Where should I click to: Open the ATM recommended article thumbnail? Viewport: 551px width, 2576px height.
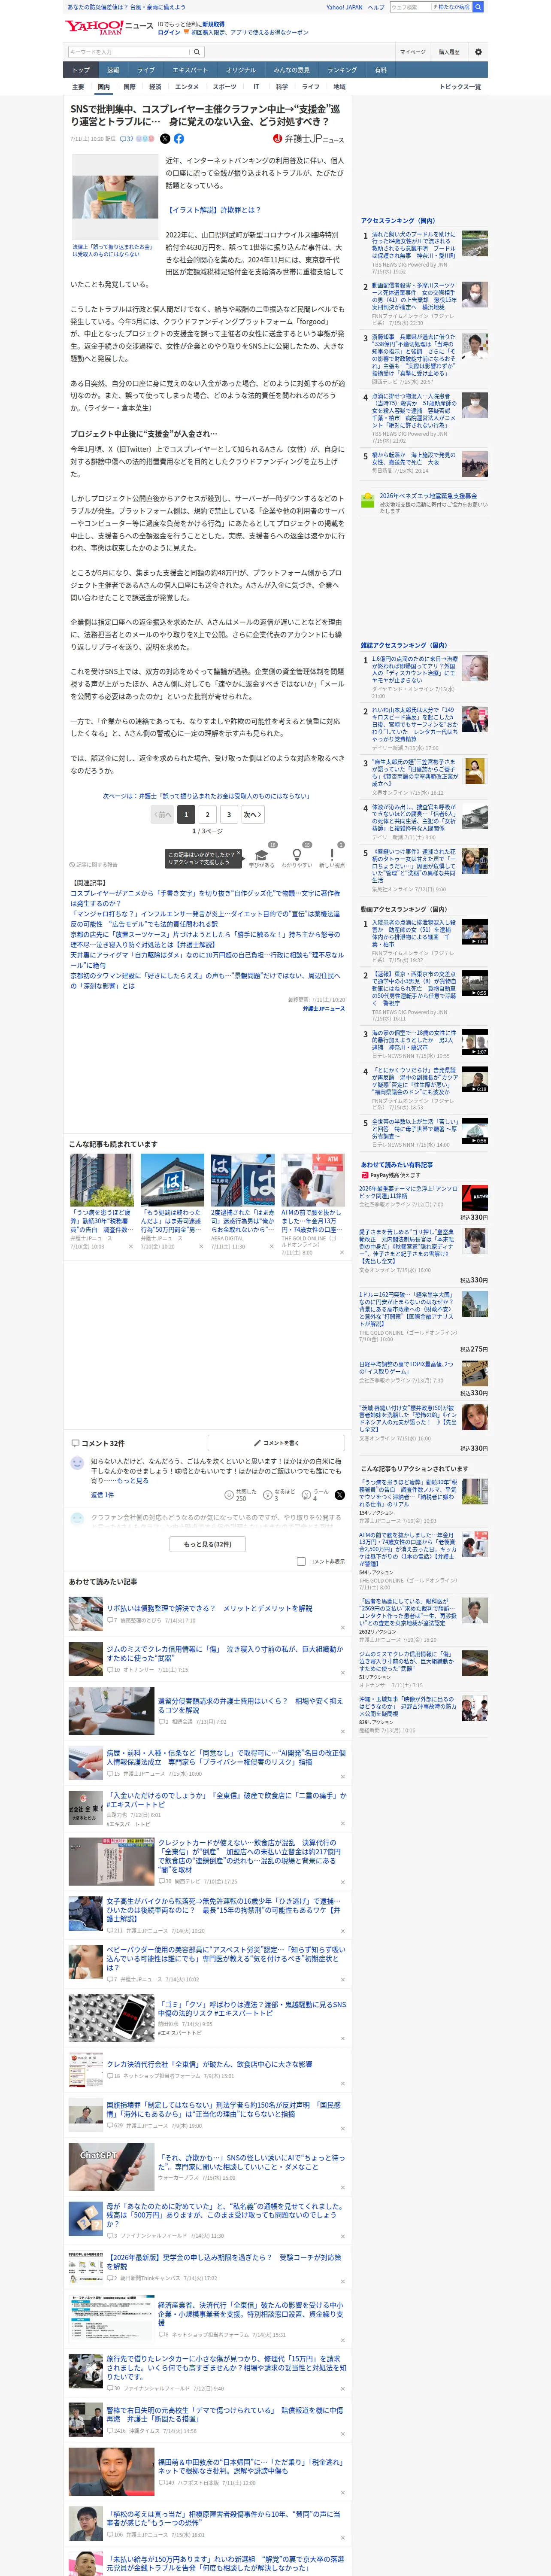click(313, 1180)
